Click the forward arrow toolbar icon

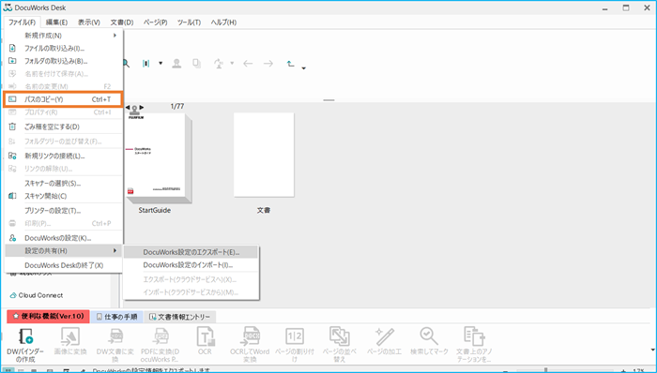268,64
